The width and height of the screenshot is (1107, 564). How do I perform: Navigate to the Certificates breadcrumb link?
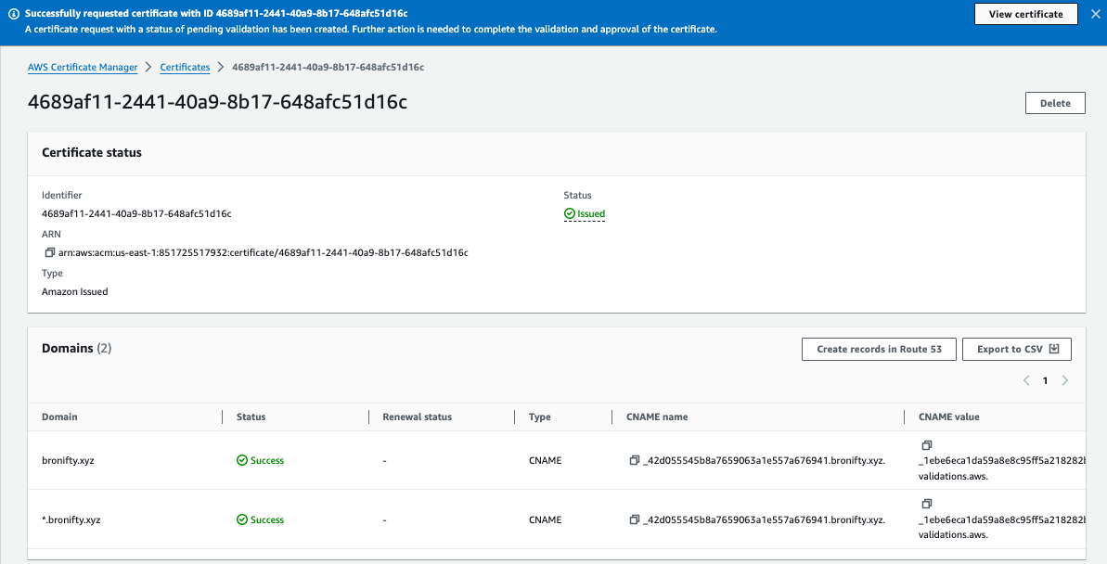tap(184, 67)
